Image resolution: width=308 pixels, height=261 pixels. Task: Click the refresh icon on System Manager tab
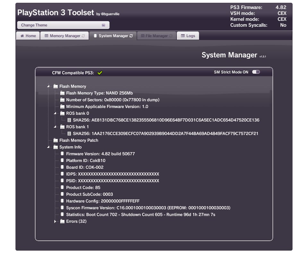tap(131, 36)
